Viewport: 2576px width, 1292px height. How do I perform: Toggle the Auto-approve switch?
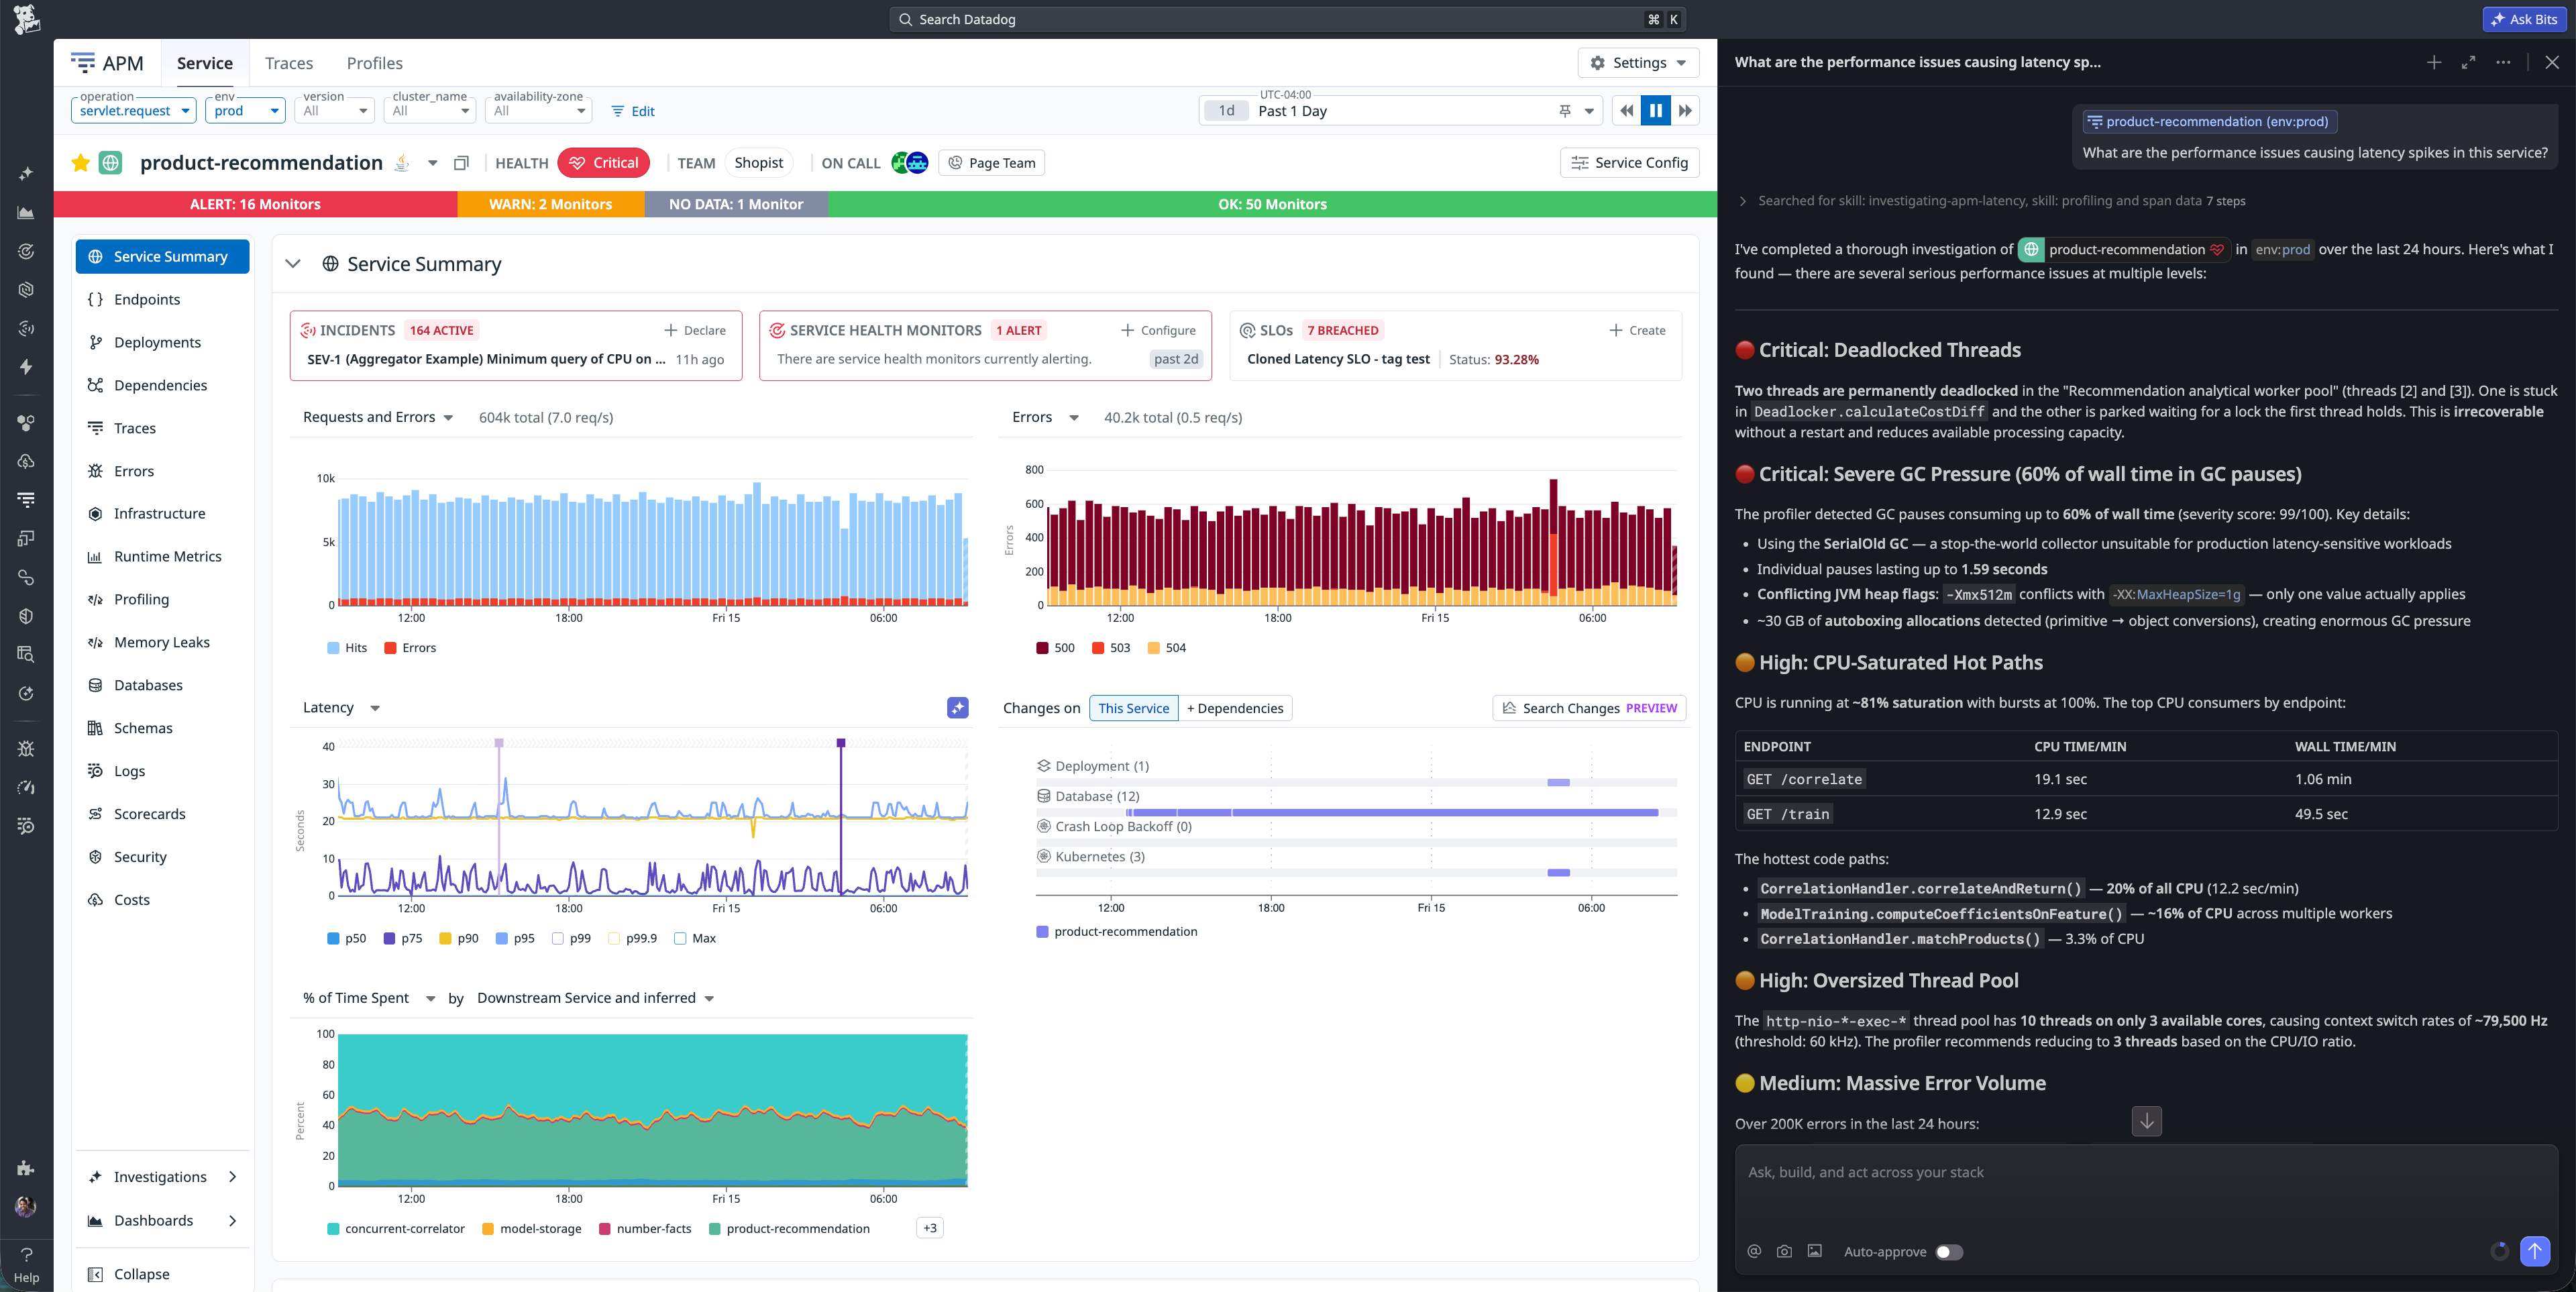[1948, 1252]
